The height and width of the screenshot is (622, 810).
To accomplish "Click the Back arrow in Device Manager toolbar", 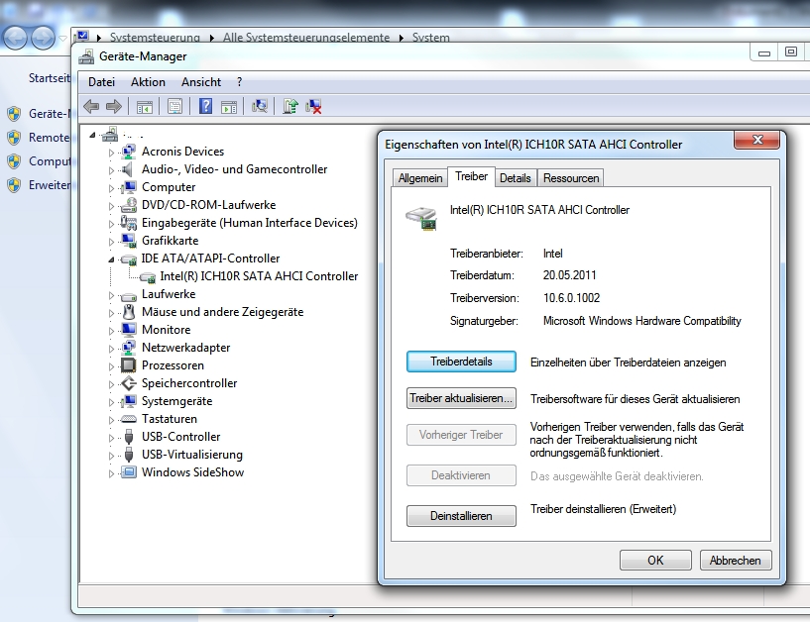I will tap(91, 107).
